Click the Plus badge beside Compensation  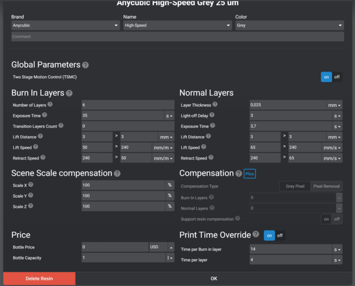(250, 174)
